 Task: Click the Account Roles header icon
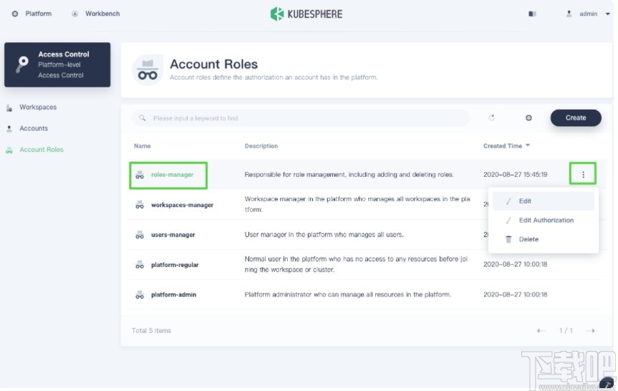pos(148,70)
